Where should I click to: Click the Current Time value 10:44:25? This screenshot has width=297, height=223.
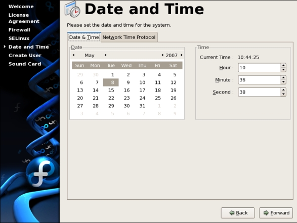point(248,57)
